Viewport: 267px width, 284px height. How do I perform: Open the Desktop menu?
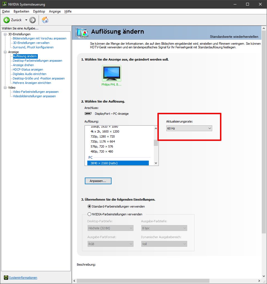(39, 11)
